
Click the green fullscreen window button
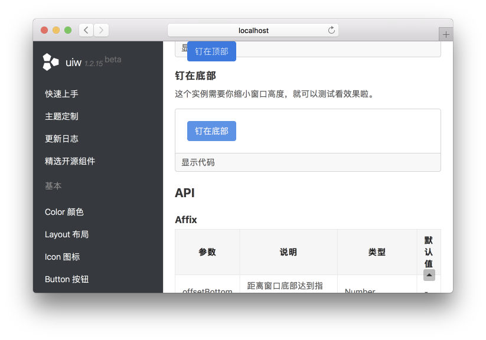coord(68,30)
